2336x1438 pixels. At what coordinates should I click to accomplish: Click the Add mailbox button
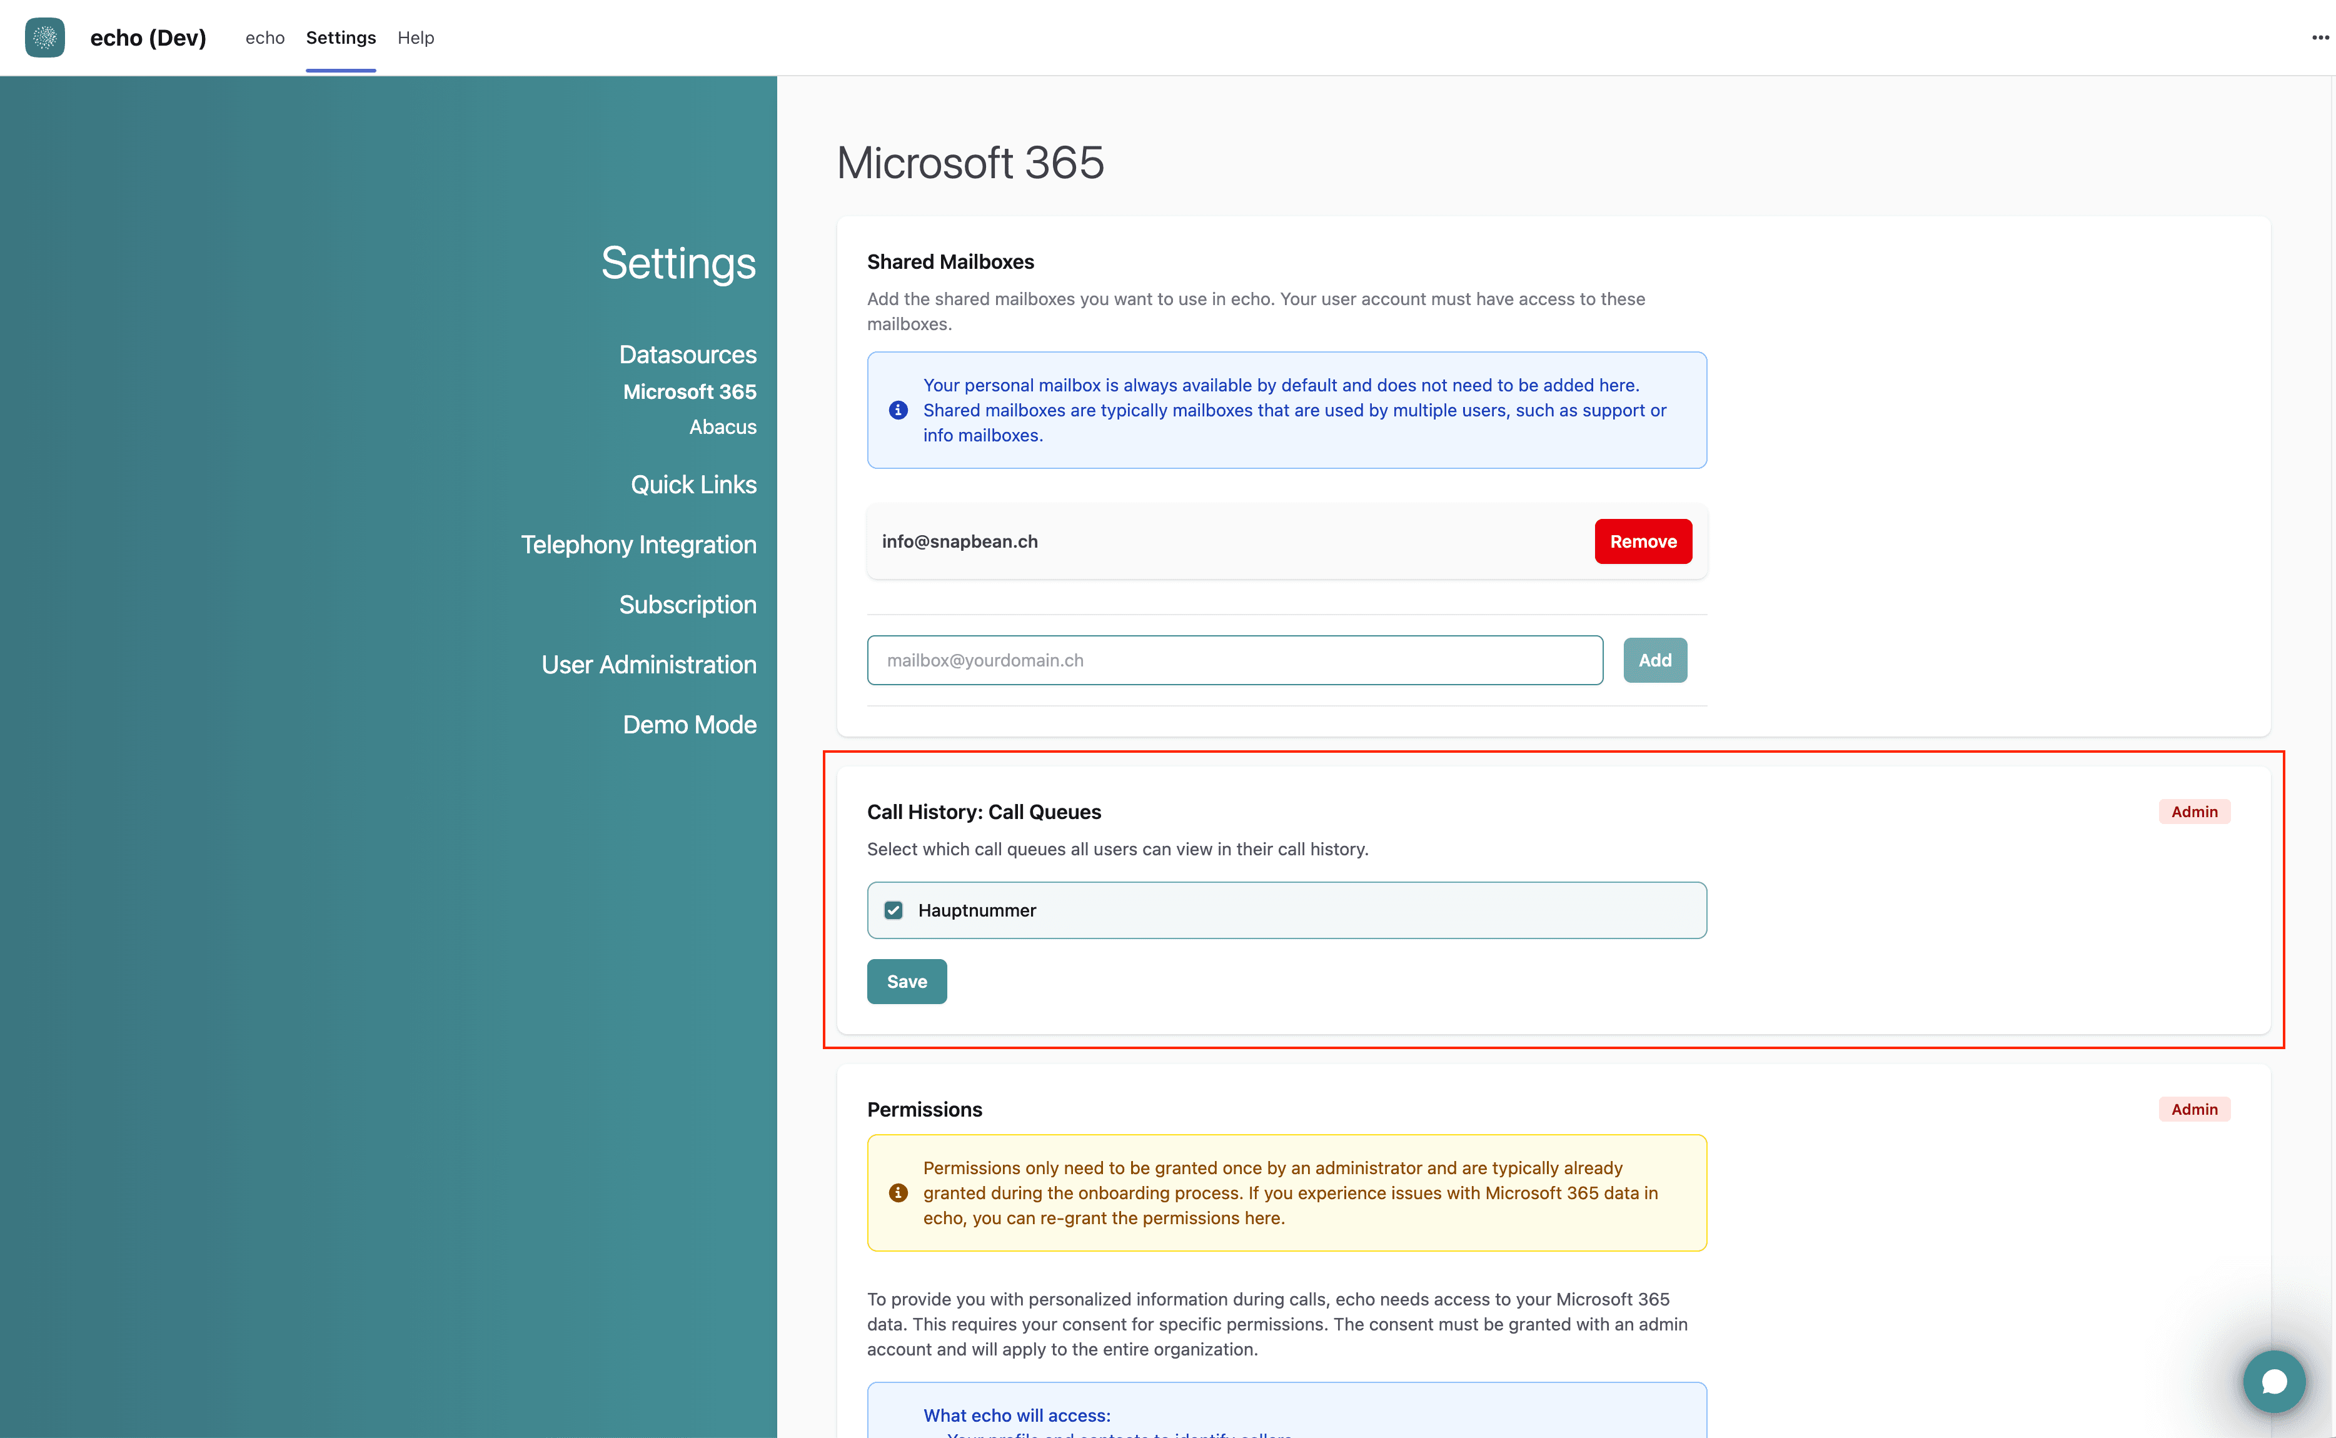pos(1655,660)
